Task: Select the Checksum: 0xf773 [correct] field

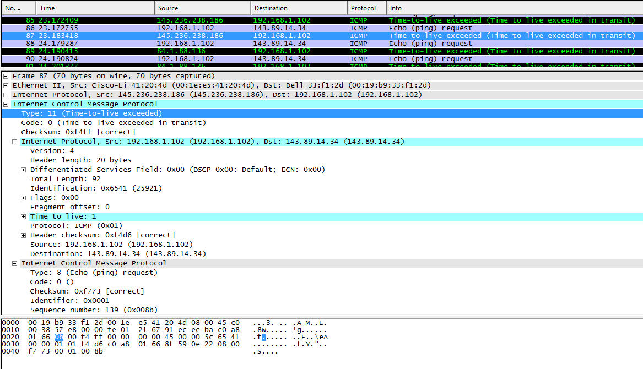Action: [88, 291]
